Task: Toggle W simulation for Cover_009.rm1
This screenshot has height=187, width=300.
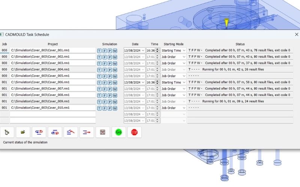Action: pos(115,102)
